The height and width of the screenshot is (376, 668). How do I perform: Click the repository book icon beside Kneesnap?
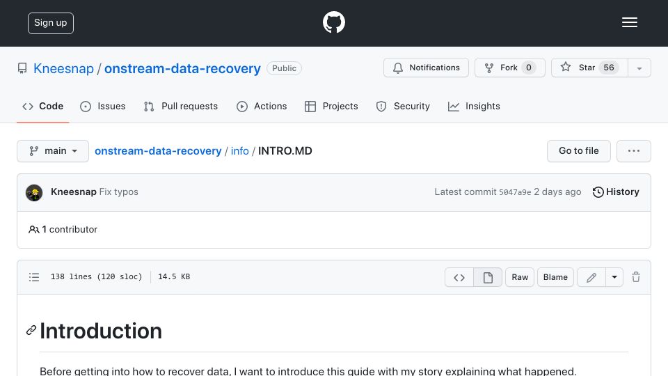[x=22, y=68]
